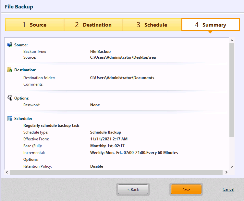Image resolution: width=244 pixels, height=201 pixels.
Task: Cancel the File Backup wizard
Action: pos(228,189)
